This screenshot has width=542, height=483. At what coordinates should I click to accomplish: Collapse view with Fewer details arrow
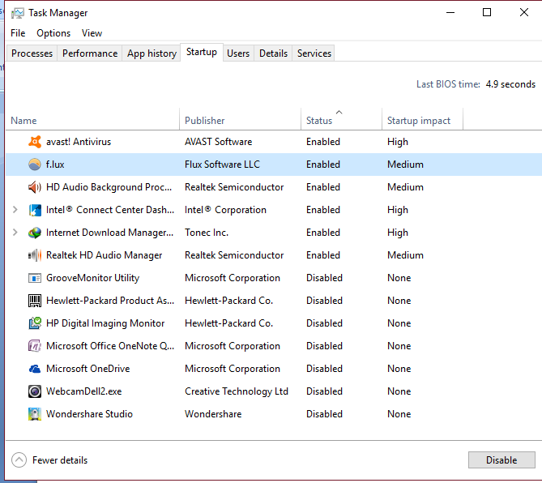click(19, 460)
